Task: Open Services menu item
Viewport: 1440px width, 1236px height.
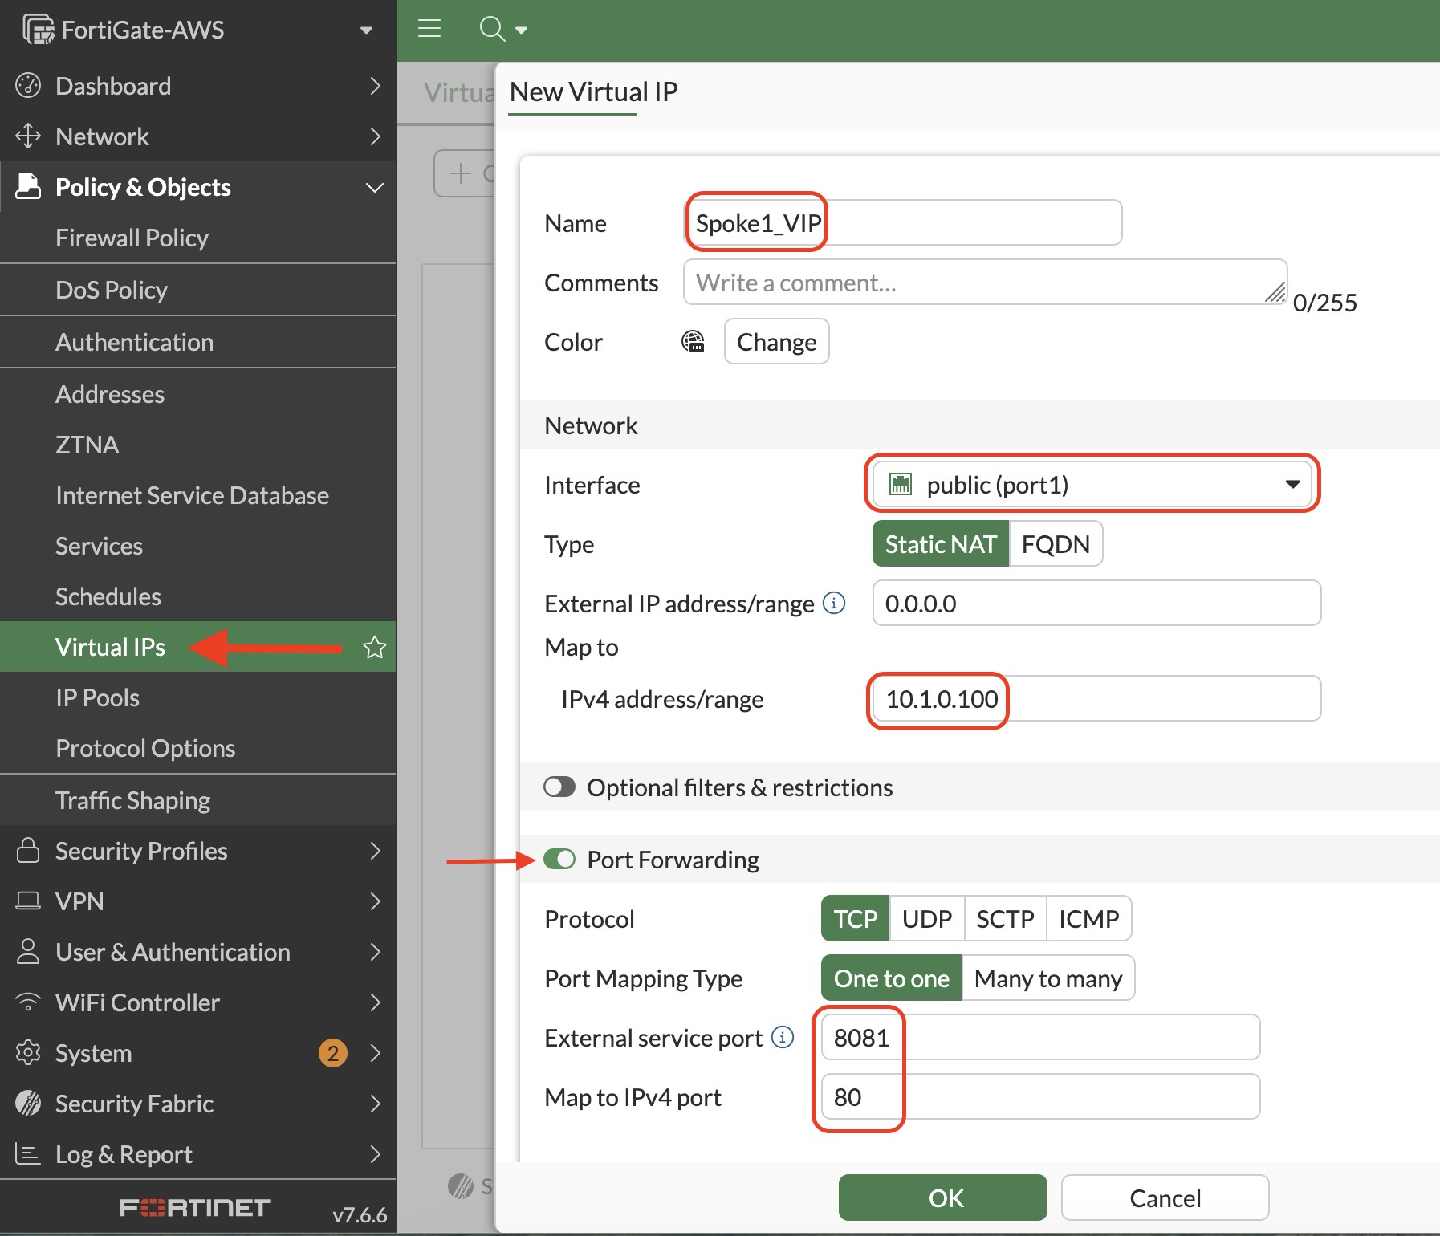Action: (x=198, y=546)
